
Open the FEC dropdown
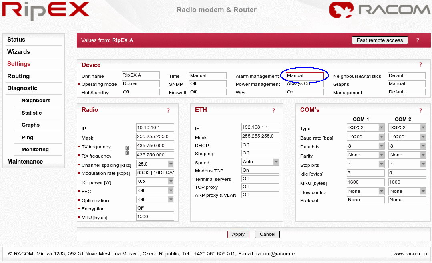click(x=155, y=190)
